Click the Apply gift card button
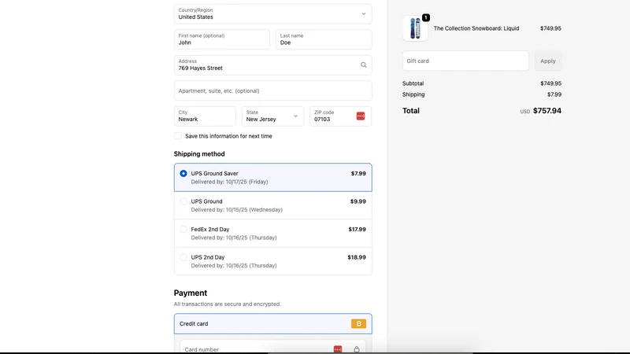This screenshot has width=630, height=354. click(547, 61)
